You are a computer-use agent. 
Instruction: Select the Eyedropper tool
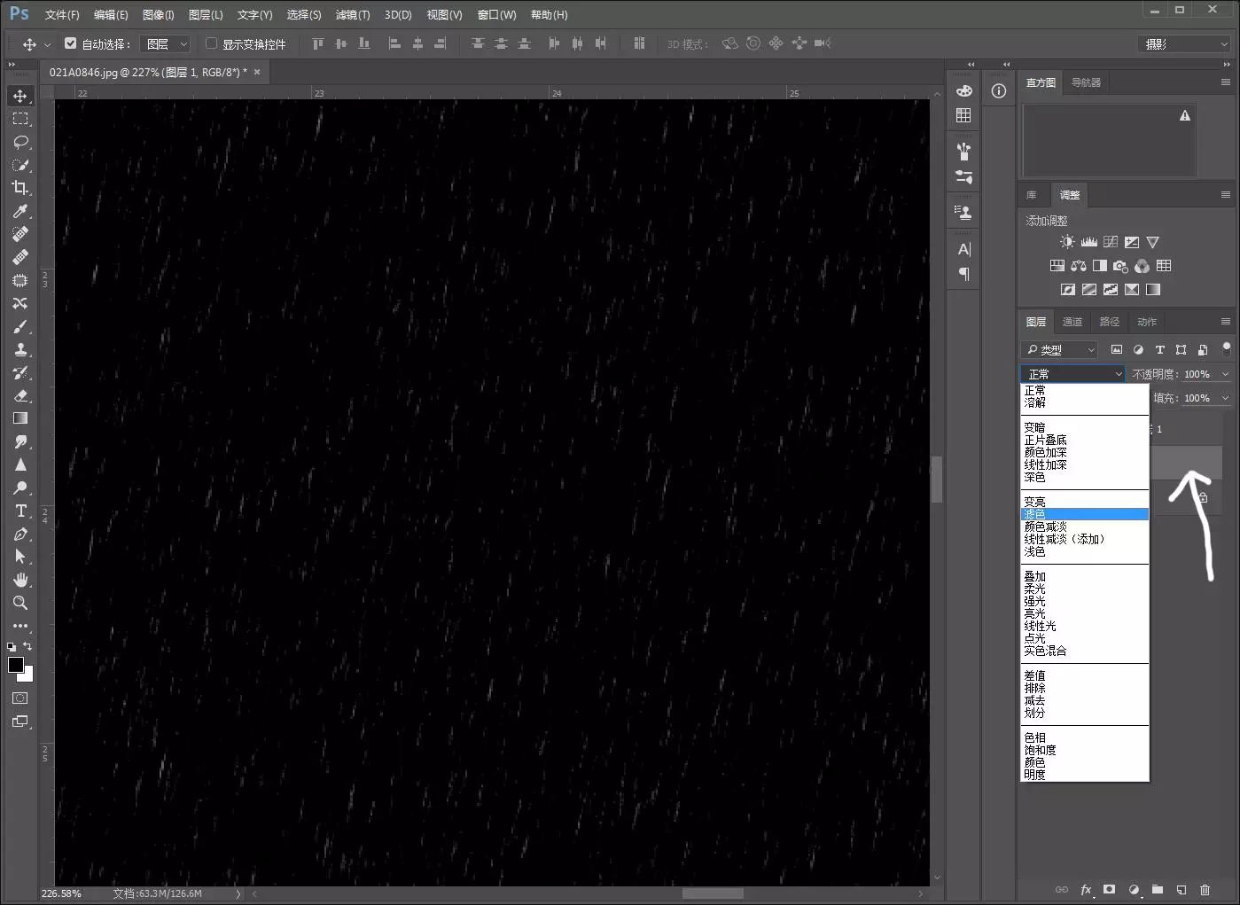pyautogui.click(x=20, y=211)
